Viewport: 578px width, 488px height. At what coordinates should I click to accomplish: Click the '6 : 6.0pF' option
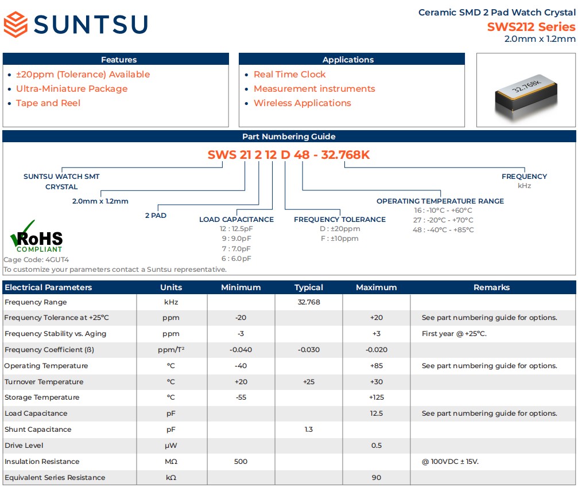point(236,259)
